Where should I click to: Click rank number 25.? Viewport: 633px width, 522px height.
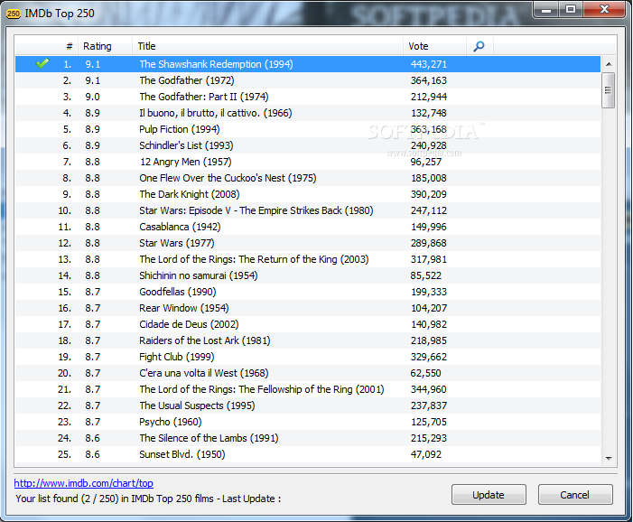[x=65, y=454]
